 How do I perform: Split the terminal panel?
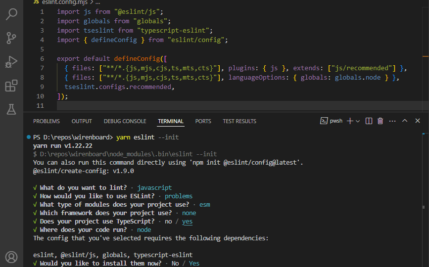click(369, 121)
